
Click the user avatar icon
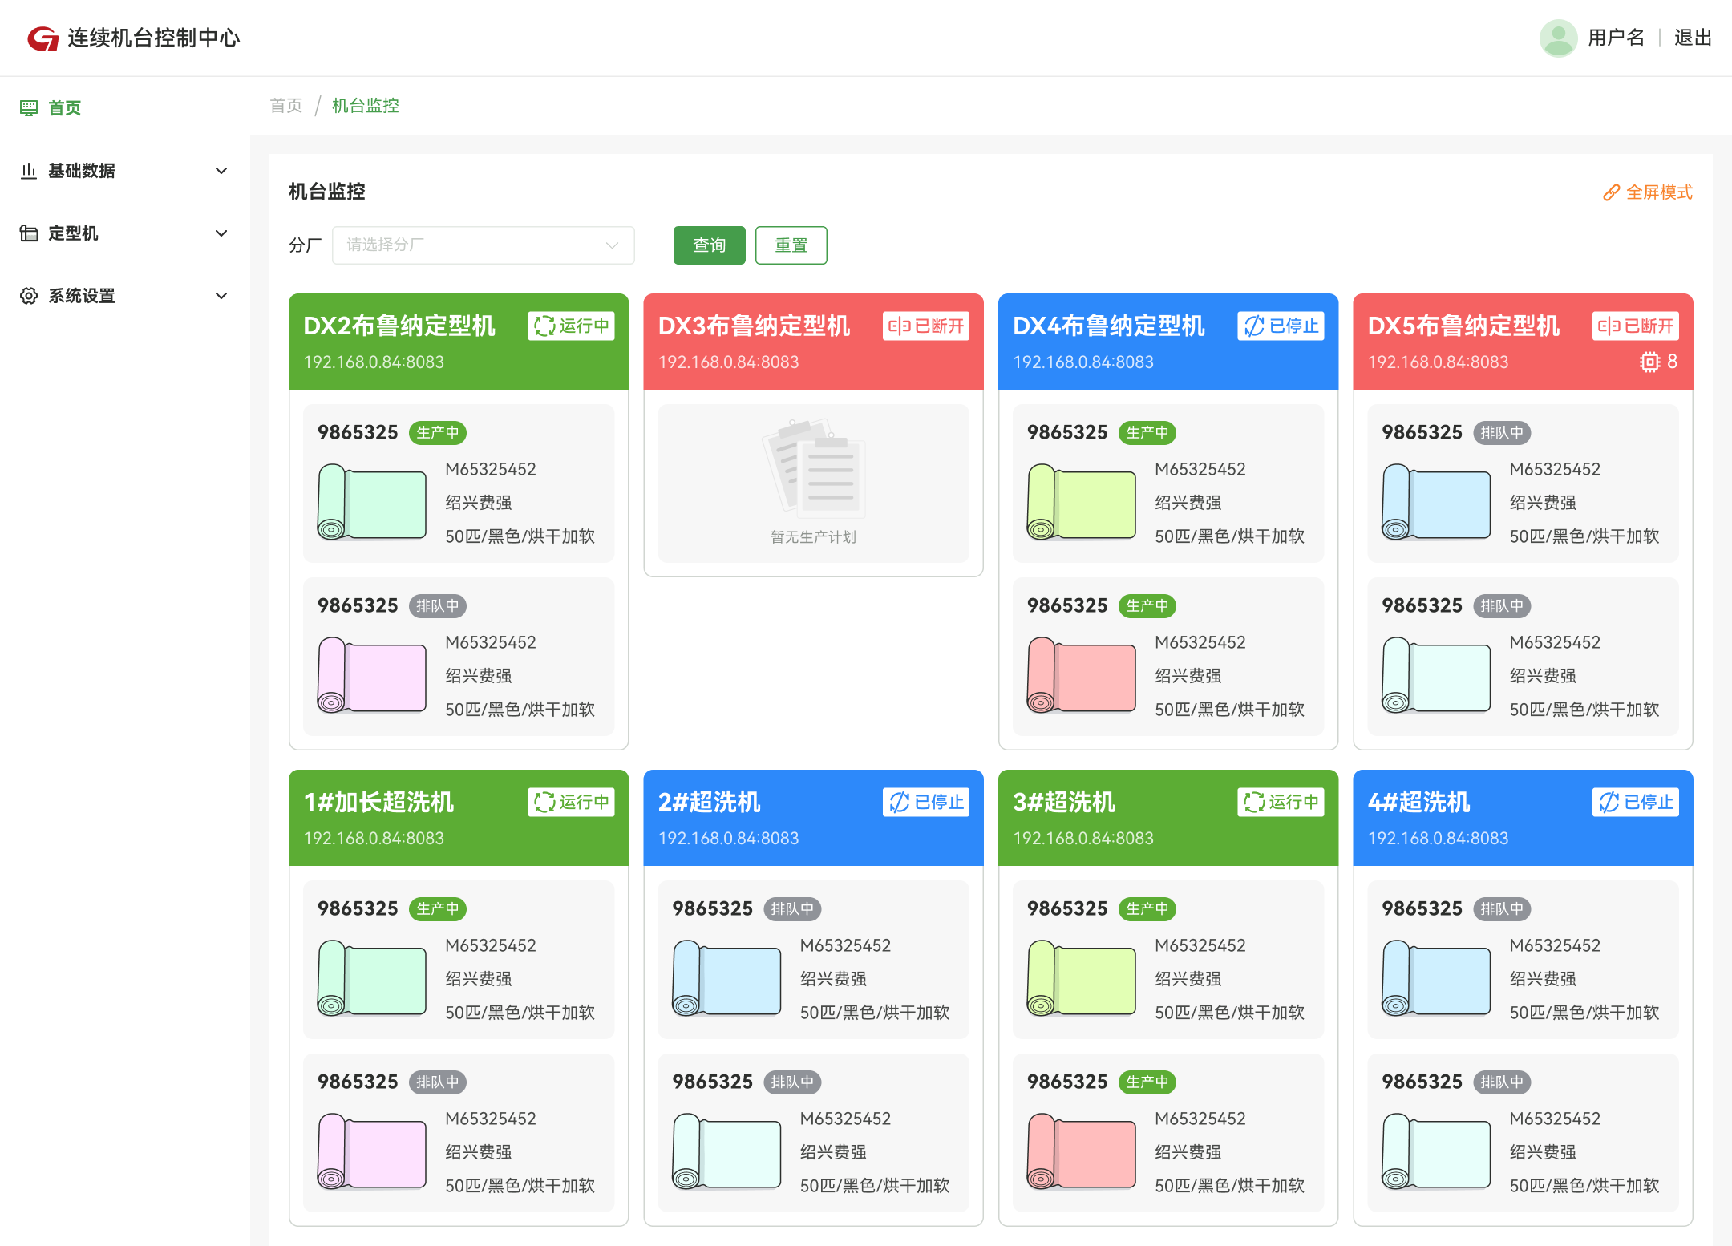pos(1558,38)
